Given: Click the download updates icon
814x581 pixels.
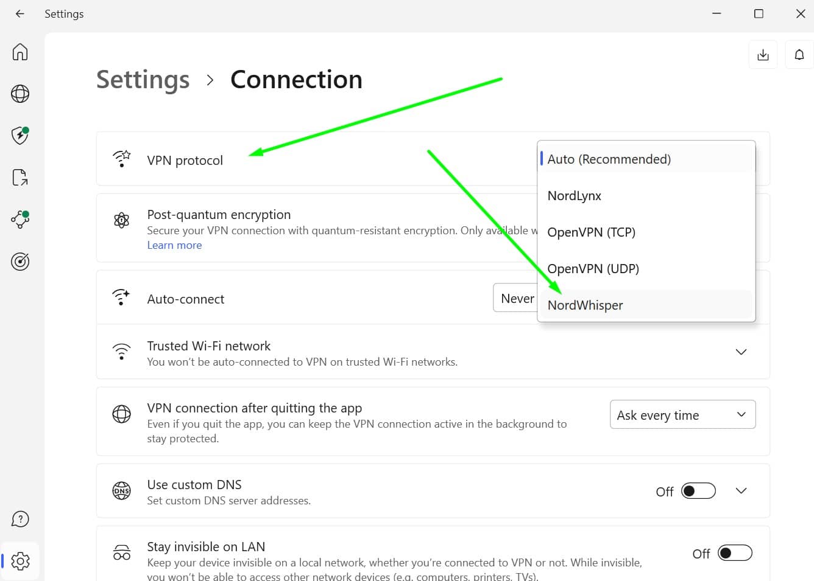Looking at the screenshot, I should (763, 55).
